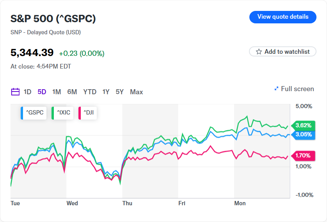
Task: Toggle the ^IXIC legend chip
Action: (x=62, y=113)
